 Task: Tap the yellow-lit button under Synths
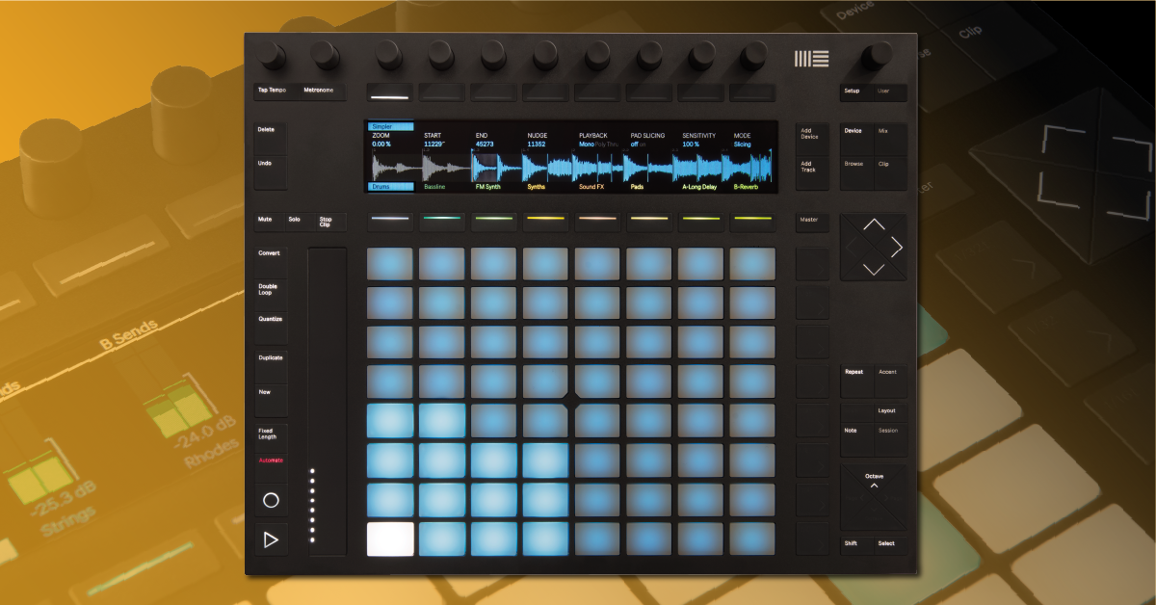[545, 223]
